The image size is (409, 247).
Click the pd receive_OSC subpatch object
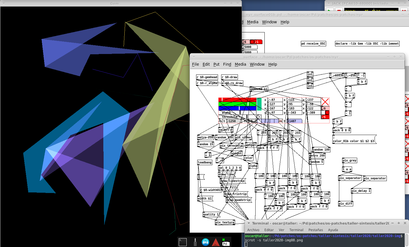313,44
